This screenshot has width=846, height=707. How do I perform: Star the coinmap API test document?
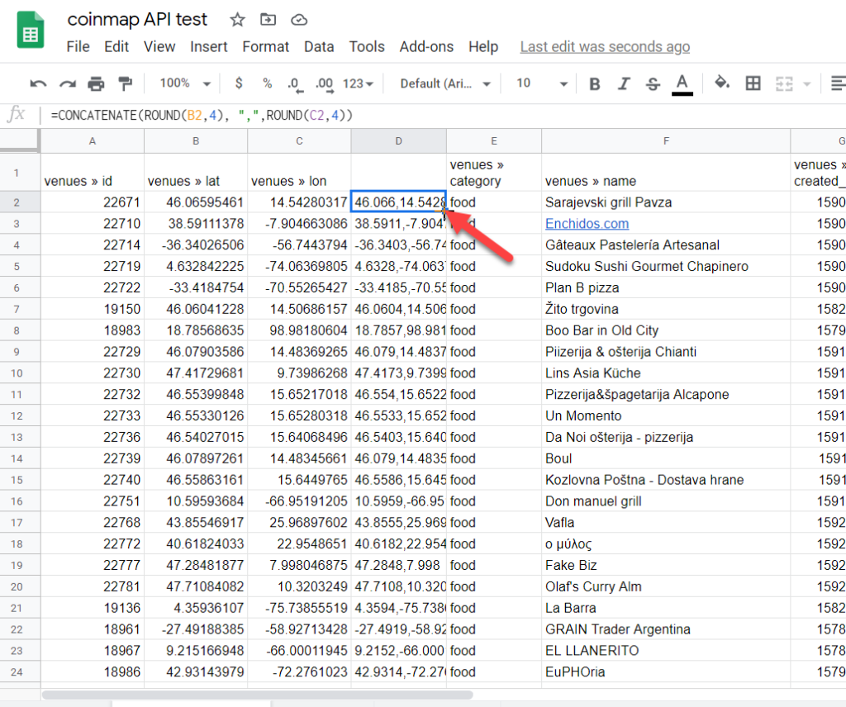tap(237, 20)
